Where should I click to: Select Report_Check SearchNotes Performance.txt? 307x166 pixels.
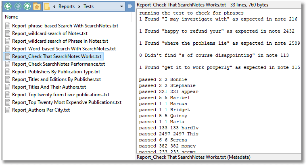(x=58, y=64)
